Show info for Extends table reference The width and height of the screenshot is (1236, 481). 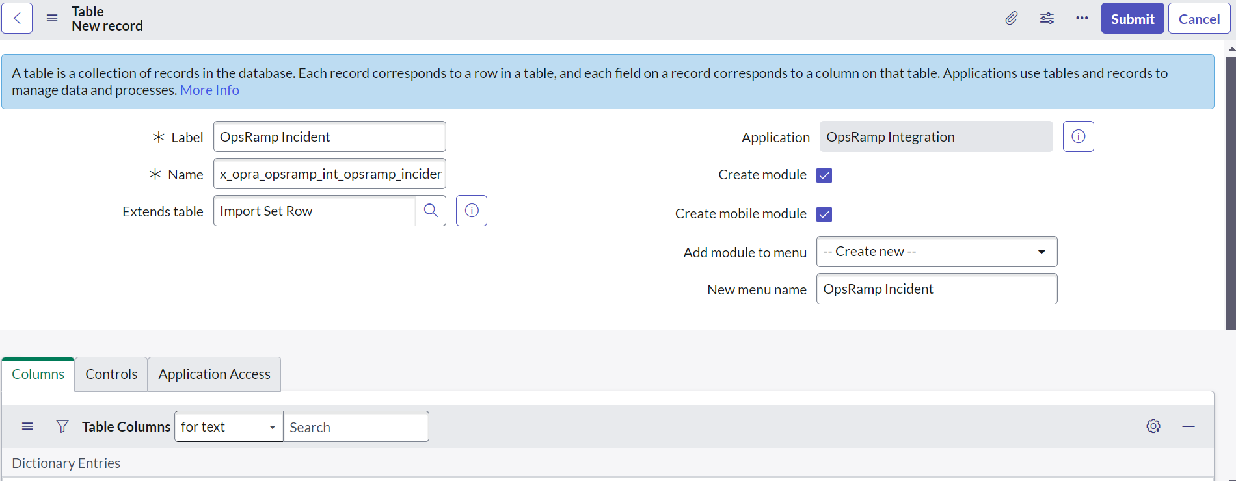click(x=472, y=211)
